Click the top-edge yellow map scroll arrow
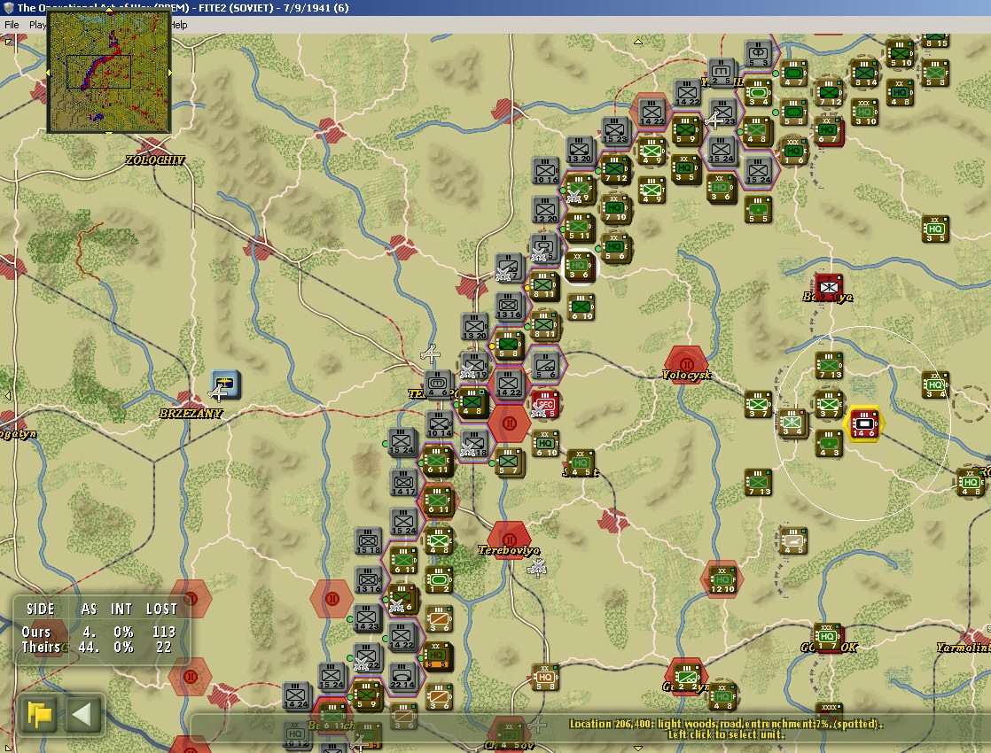The image size is (991, 753). pos(637,42)
